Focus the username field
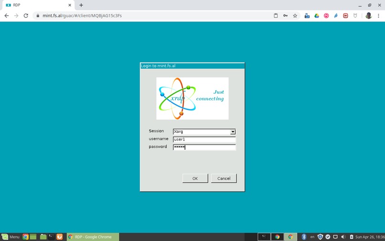 click(204, 140)
